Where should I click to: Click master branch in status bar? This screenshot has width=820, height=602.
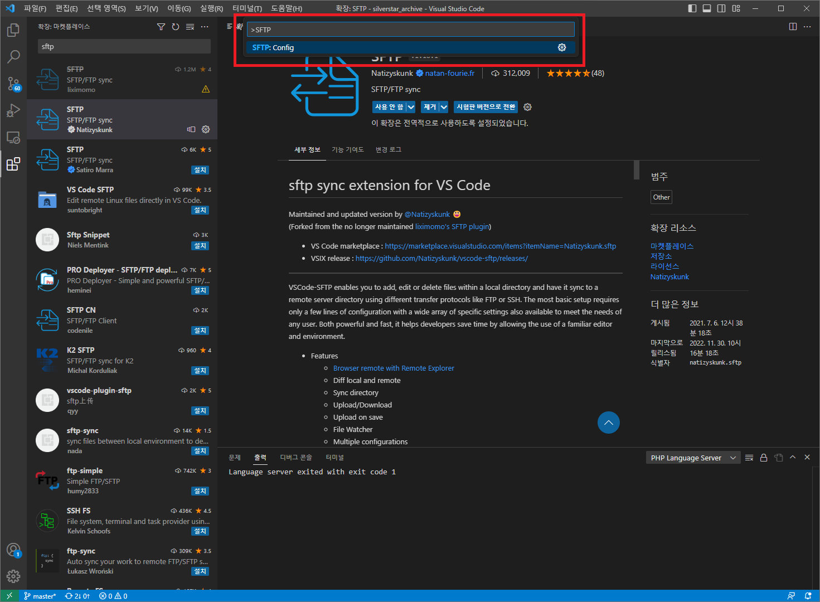click(x=40, y=596)
